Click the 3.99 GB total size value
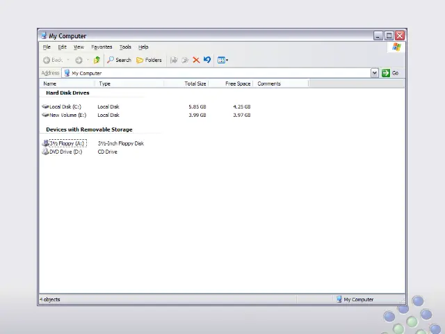The height and width of the screenshot is (334, 445). (x=197, y=115)
